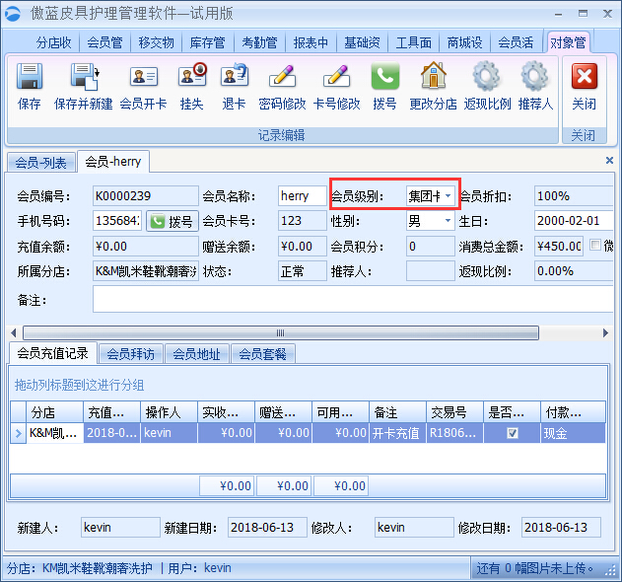Click the 保存并新建 toolbar icon
This screenshot has height=582, width=622.
(x=83, y=79)
